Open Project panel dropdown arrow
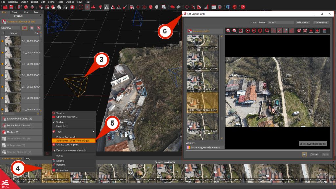 point(40,16)
